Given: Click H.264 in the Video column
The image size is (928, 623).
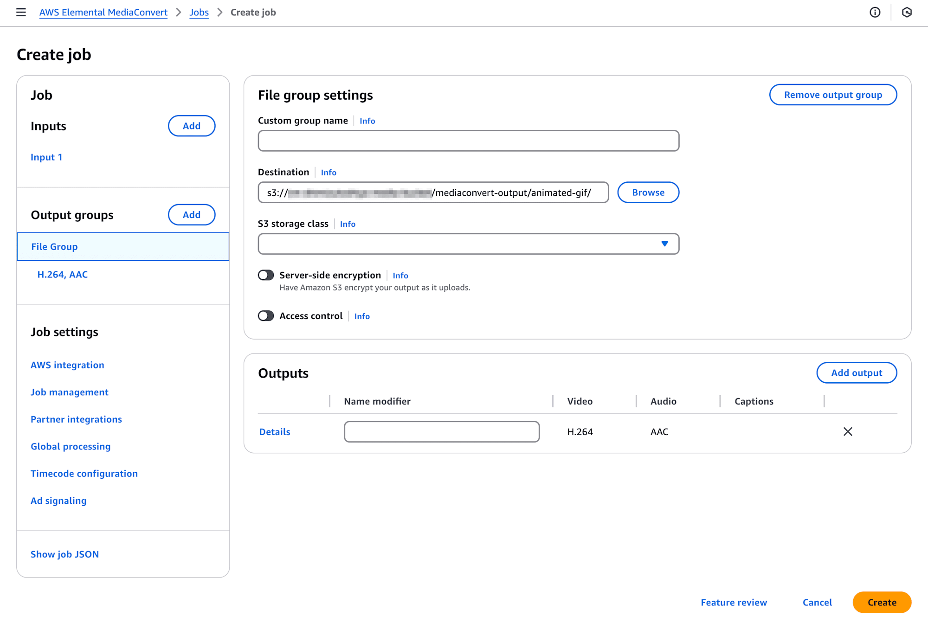Looking at the screenshot, I should click(580, 432).
